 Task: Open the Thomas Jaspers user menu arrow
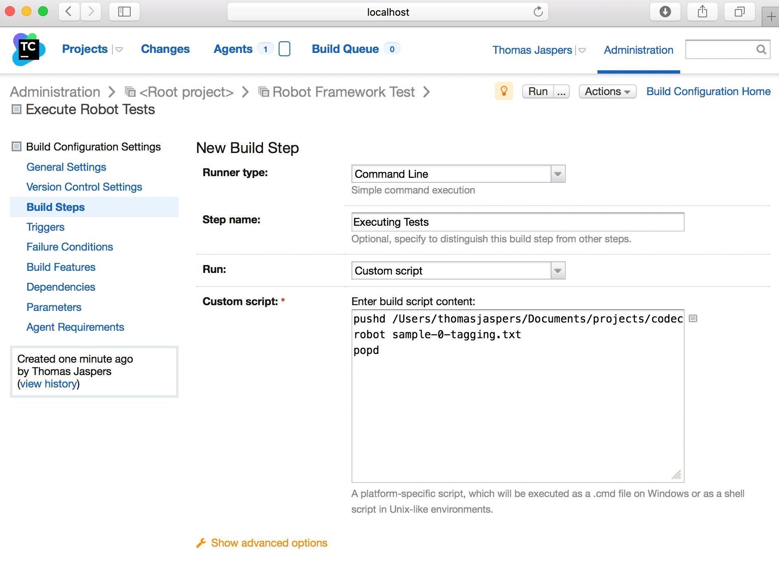tap(582, 50)
